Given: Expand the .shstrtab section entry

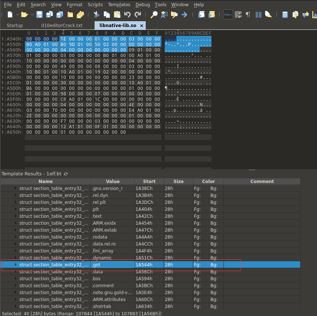Looking at the screenshot, I should click(15, 306).
